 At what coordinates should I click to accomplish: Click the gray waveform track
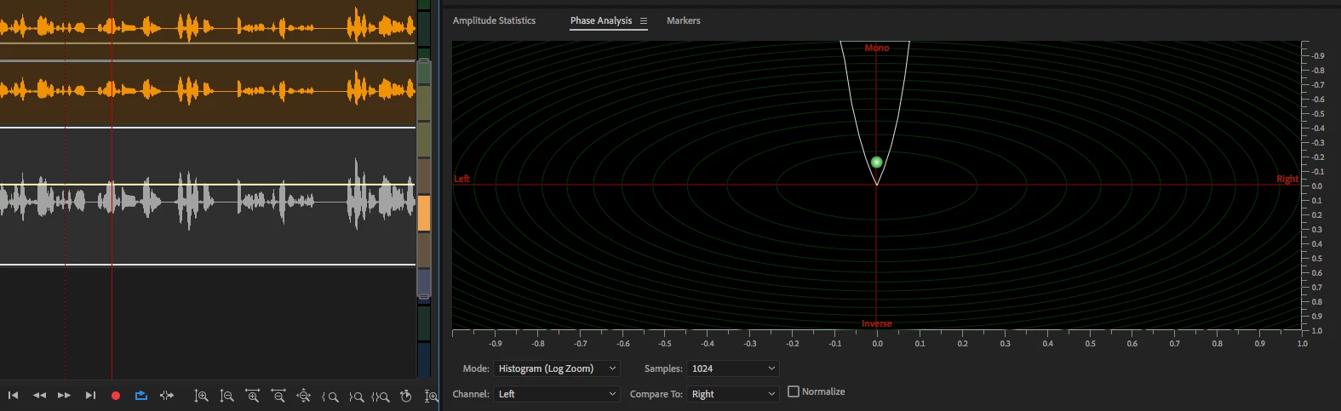(x=208, y=201)
